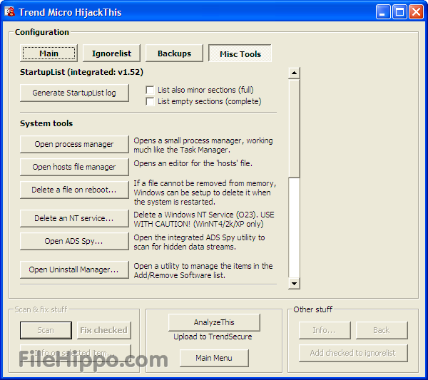428x380 pixels.
Task: Open the Ignorelist tab
Action: click(x=111, y=53)
